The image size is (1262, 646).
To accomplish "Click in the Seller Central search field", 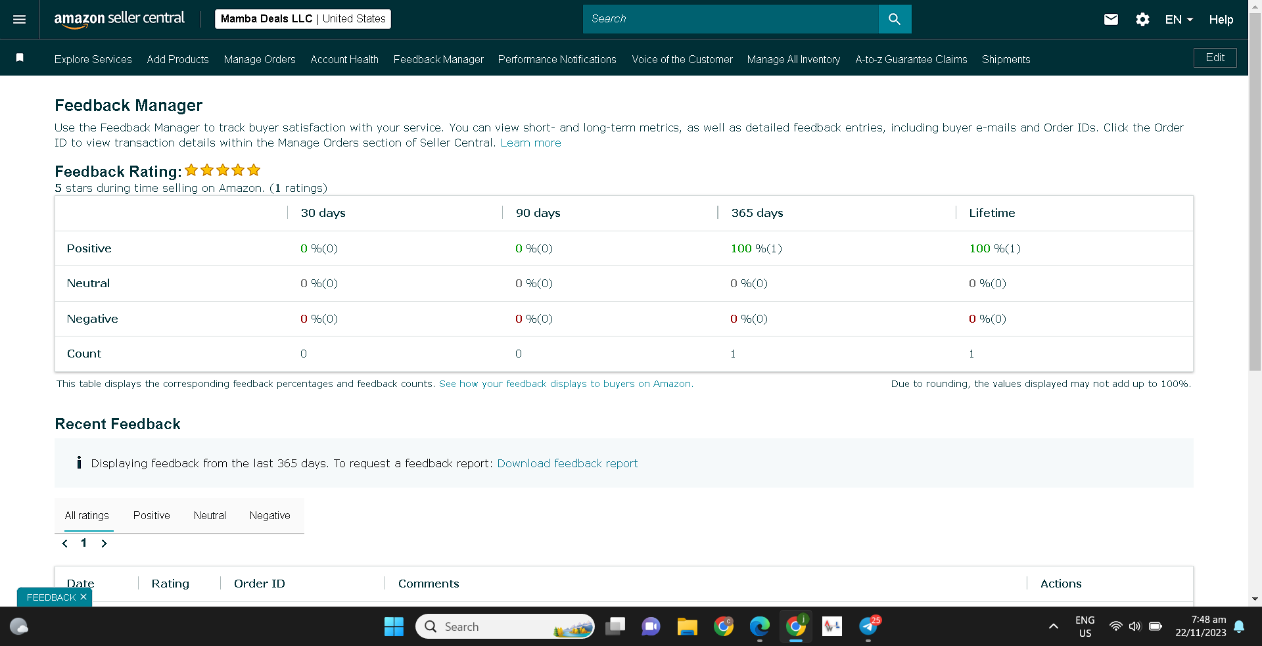I will point(731,19).
